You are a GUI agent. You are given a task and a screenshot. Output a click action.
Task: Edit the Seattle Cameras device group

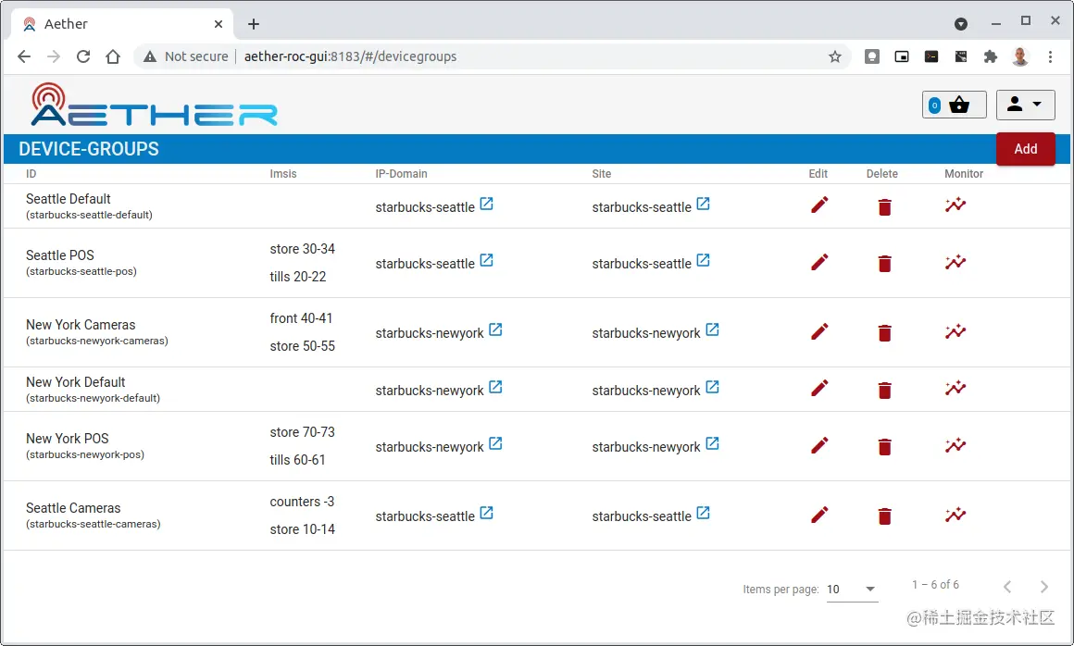tap(819, 516)
